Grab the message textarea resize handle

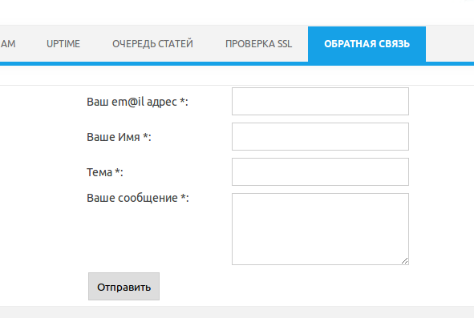tap(405, 261)
